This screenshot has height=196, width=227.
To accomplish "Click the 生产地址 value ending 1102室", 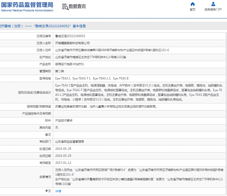I will 91,57.
